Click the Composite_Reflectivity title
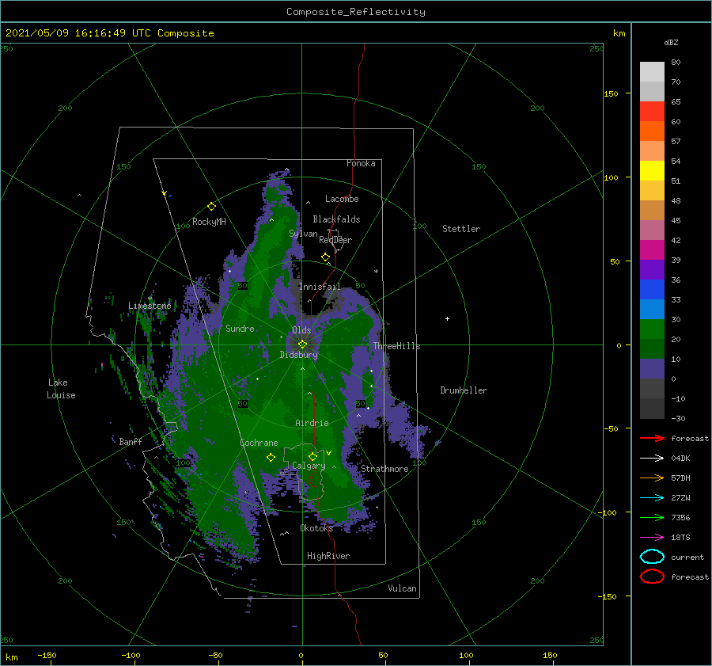 [x=356, y=12]
